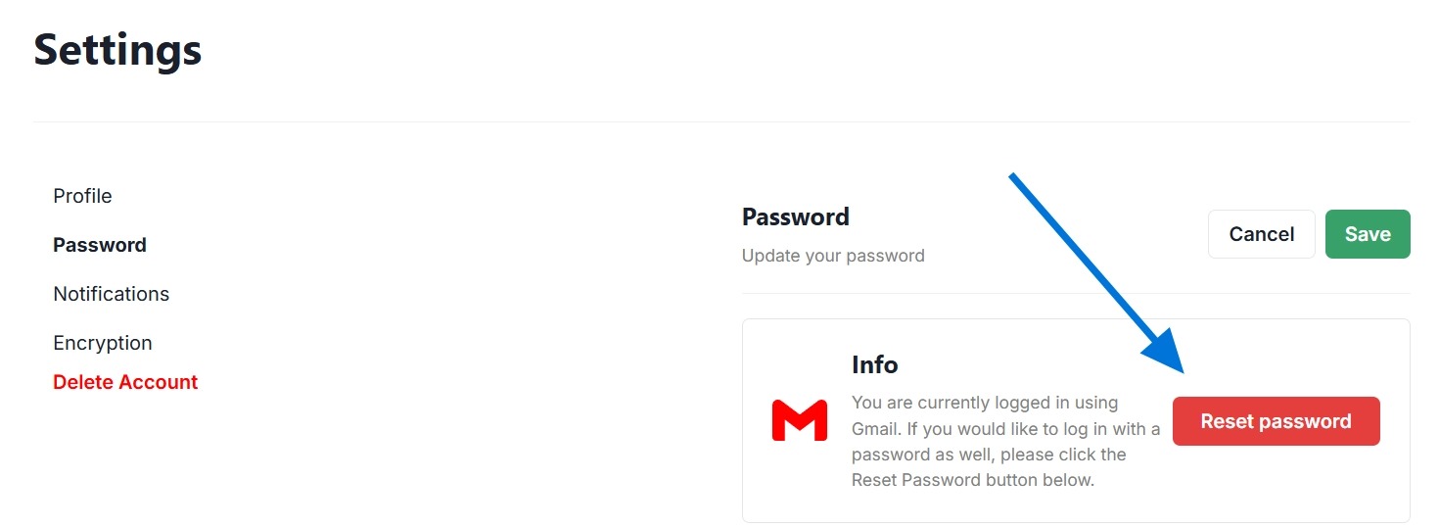Screen dimensions: 1439x527
Task: Select Password in the settings sidebar
Action: click(x=100, y=245)
